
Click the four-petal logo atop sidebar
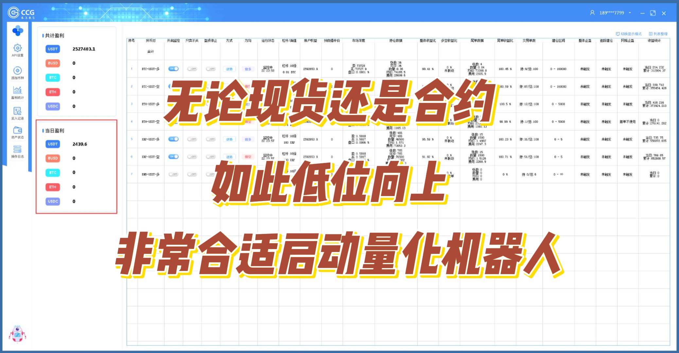pyautogui.click(x=18, y=31)
